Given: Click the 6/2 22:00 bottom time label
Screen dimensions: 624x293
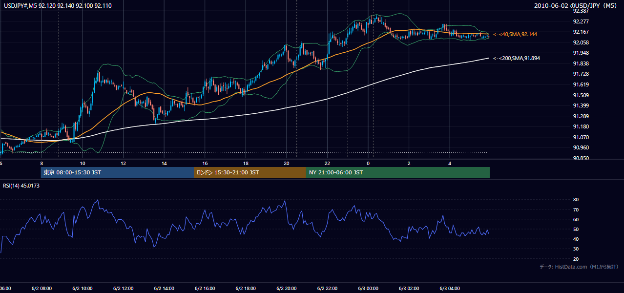Looking at the screenshot, I should [x=327, y=289].
